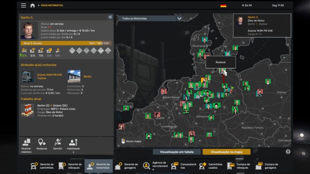The height and width of the screenshot is (174, 310).
Task: Click the help question mark icon
Action: click(x=288, y=152)
